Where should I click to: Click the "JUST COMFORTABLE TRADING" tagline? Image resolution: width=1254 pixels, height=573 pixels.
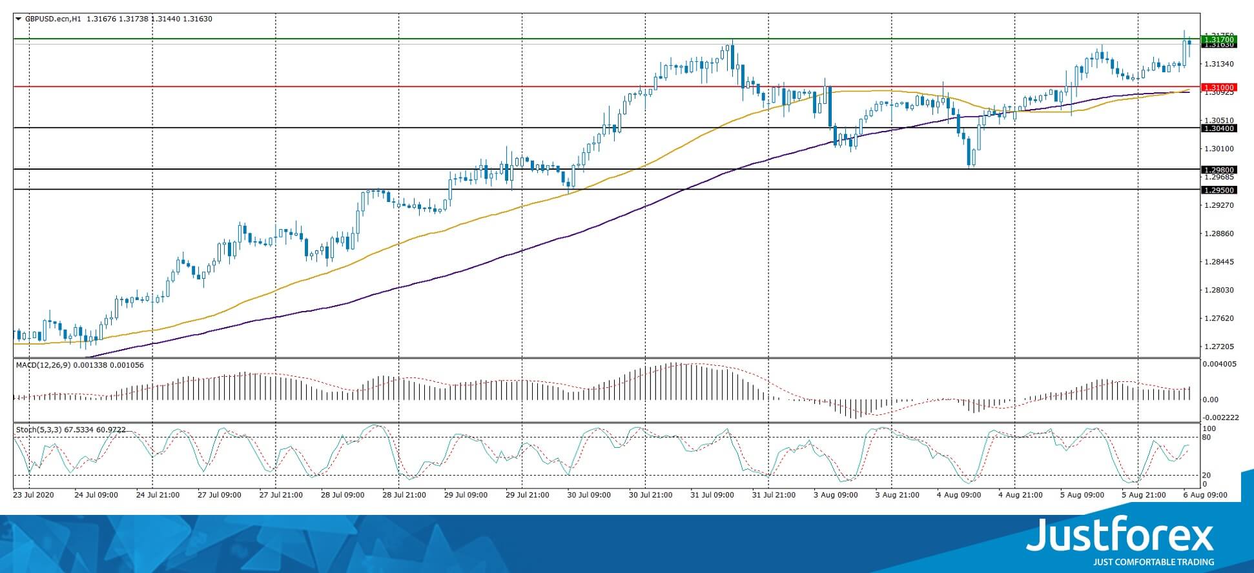click(x=1154, y=562)
